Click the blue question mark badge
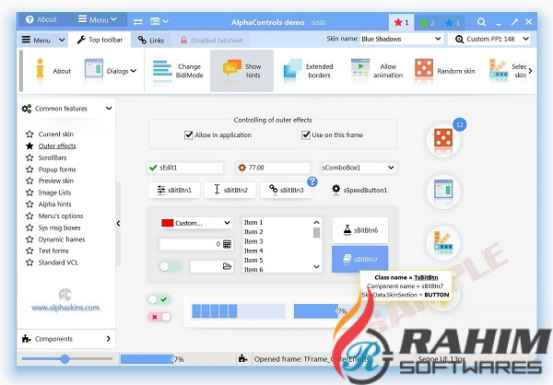553x385 pixels. point(312,181)
